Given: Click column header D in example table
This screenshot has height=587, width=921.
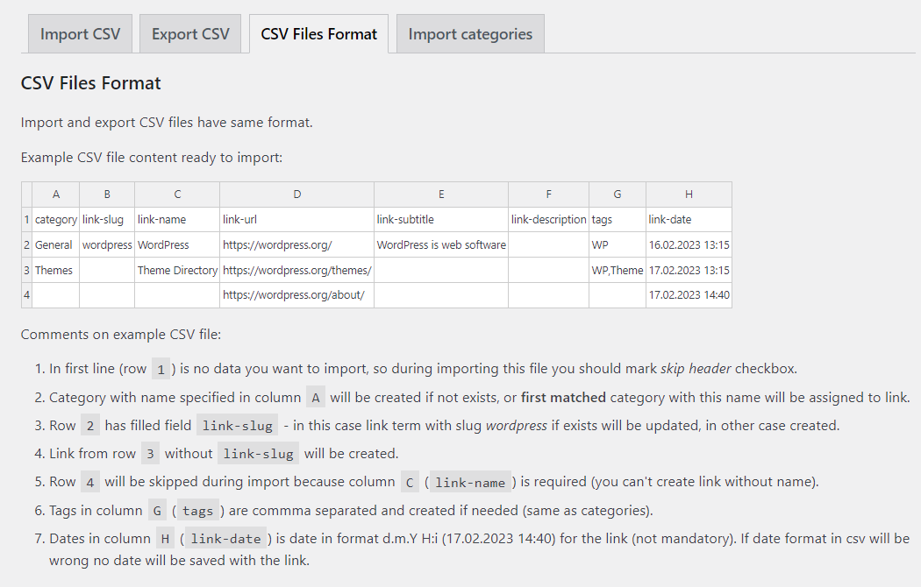Looking at the screenshot, I should tap(297, 194).
